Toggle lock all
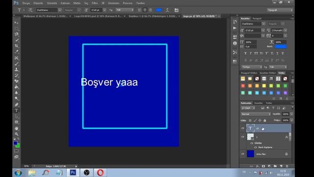Viewport: 314px width, 177px height. coord(265,120)
